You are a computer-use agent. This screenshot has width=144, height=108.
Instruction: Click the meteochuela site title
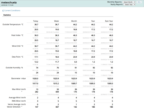pos(9,2)
